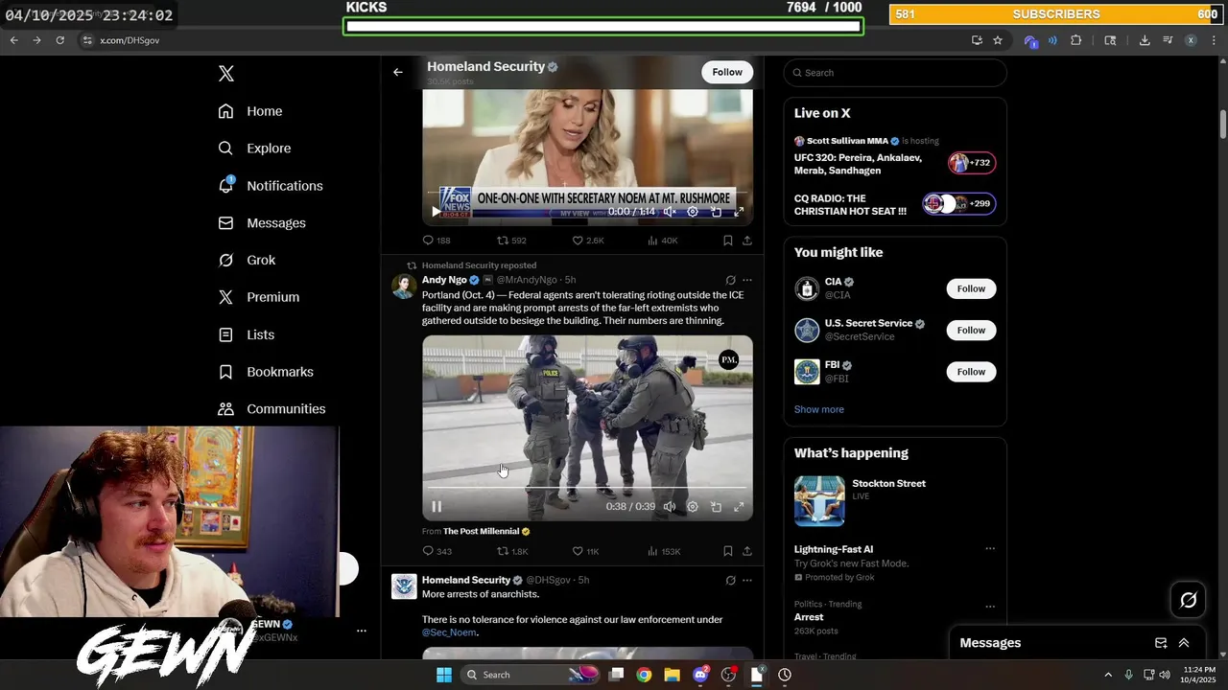Reply to the Andy Ngo post (343)
The height and width of the screenshot is (690, 1228).
pyautogui.click(x=437, y=551)
